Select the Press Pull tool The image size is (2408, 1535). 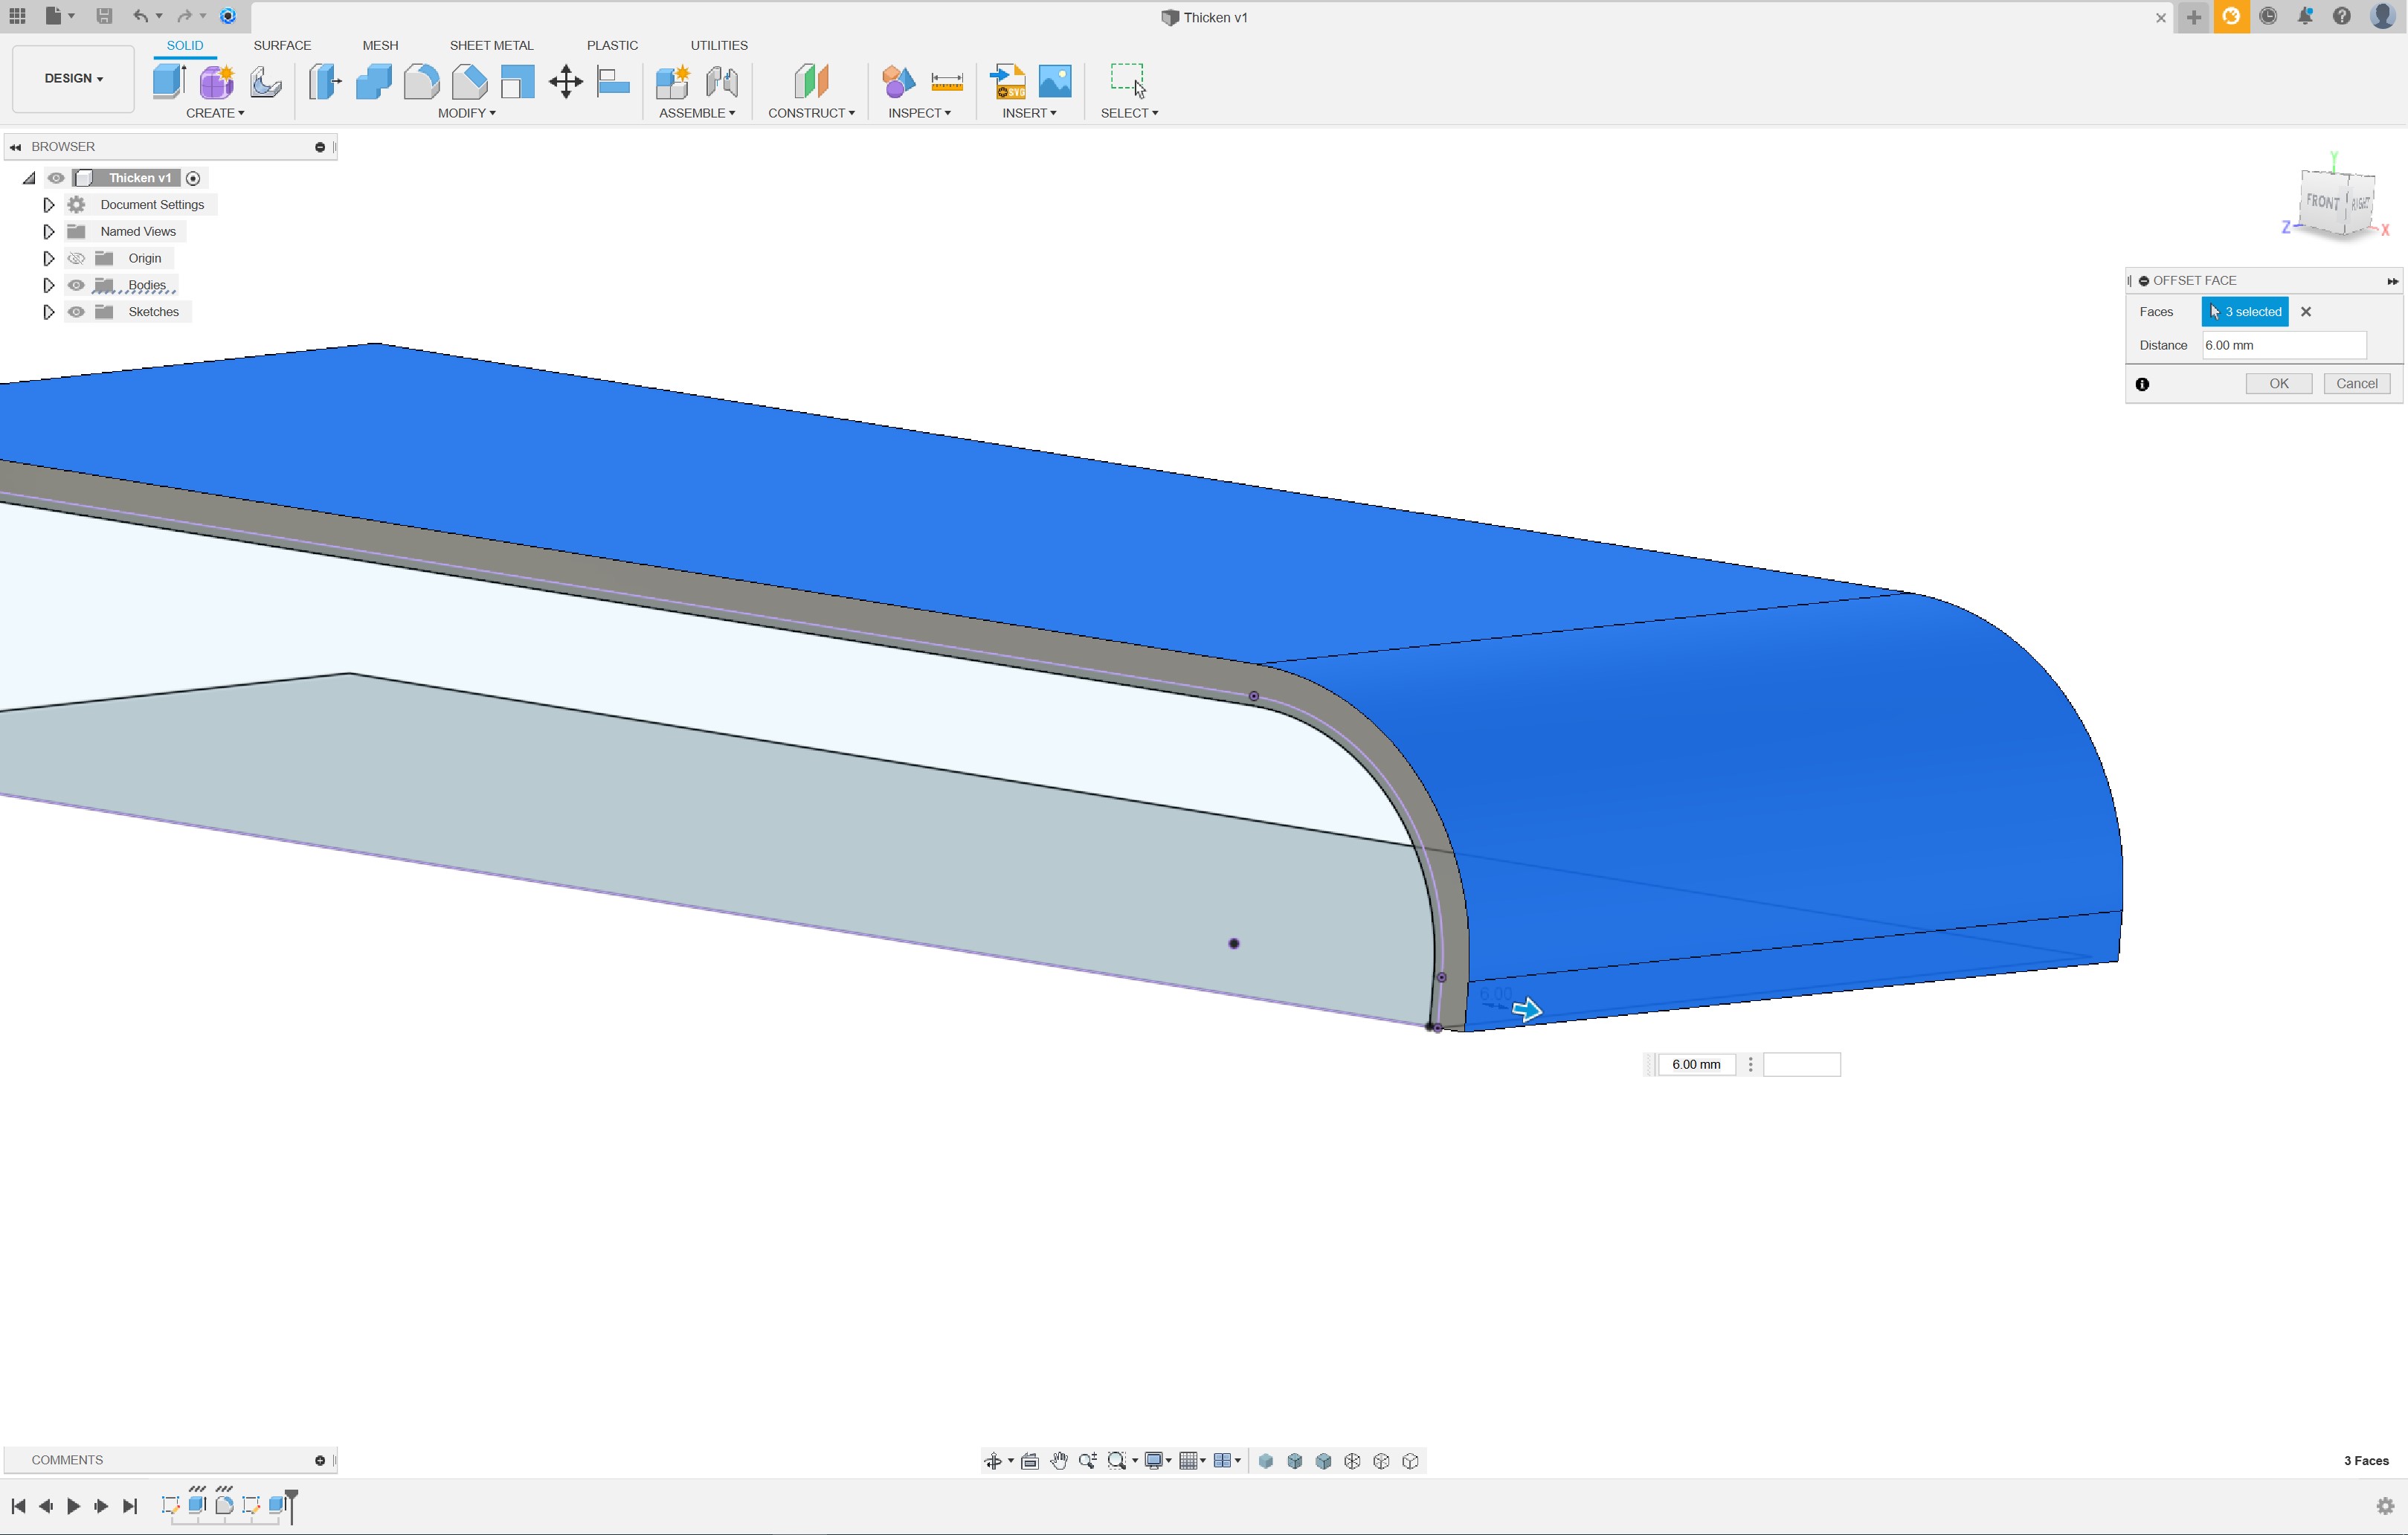(325, 81)
